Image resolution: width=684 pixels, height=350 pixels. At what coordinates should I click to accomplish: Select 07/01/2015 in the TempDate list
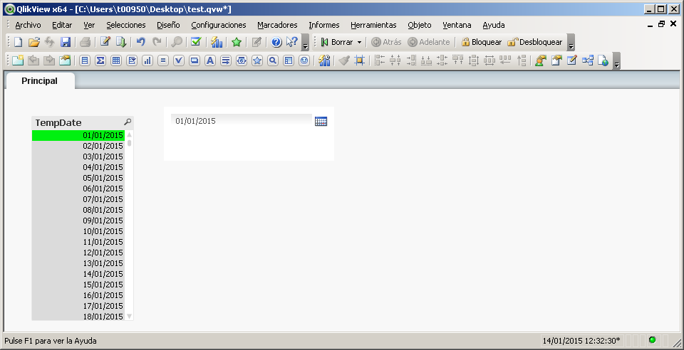tap(78, 199)
